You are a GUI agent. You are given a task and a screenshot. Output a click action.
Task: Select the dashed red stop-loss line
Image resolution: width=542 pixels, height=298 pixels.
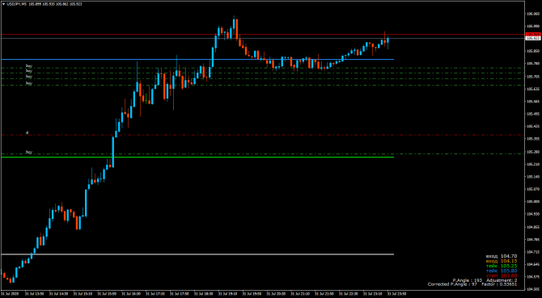(263, 135)
